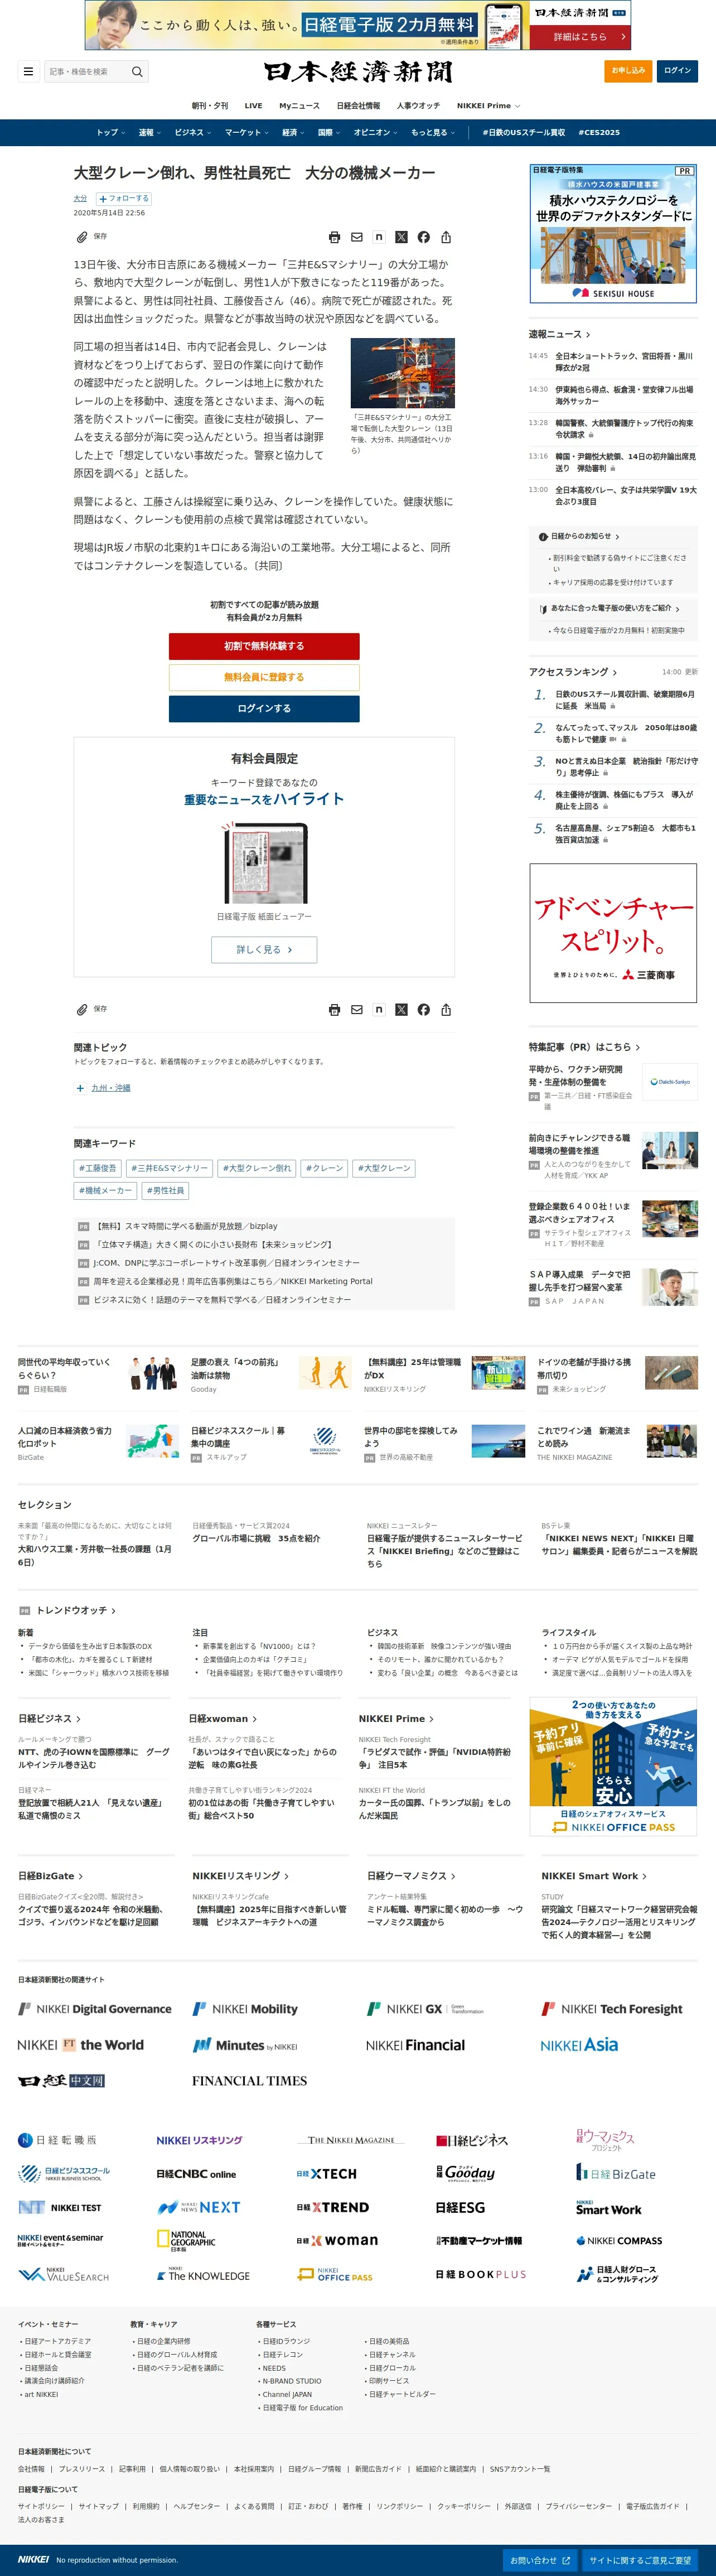Viewport: 716px width, 2576px height.
Task: Click the mail icon below the article
Action: tap(357, 1010)
